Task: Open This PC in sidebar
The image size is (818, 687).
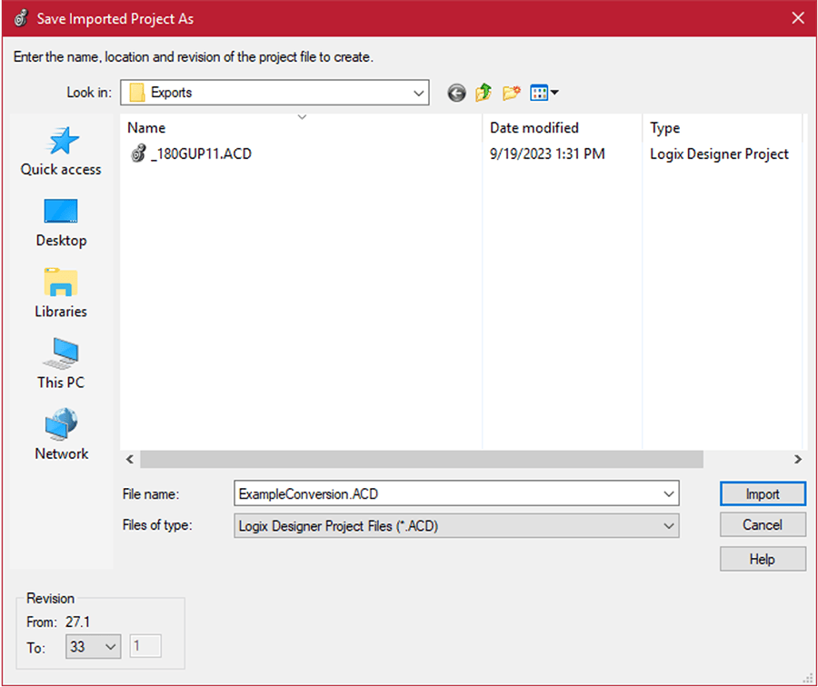Action: tap(61, 363)
